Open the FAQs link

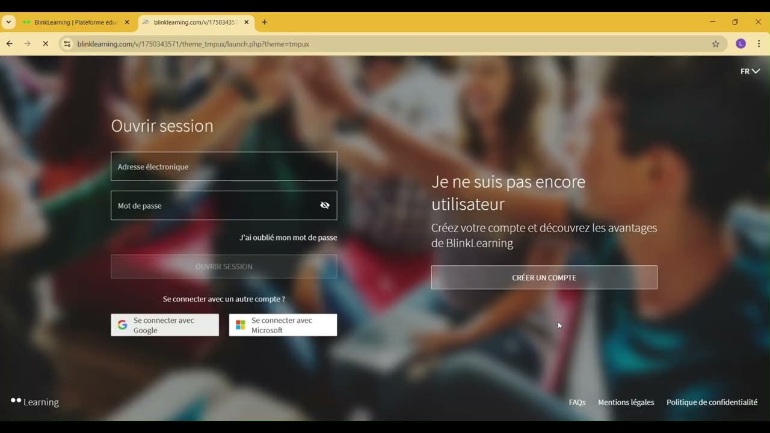[577, 402]
